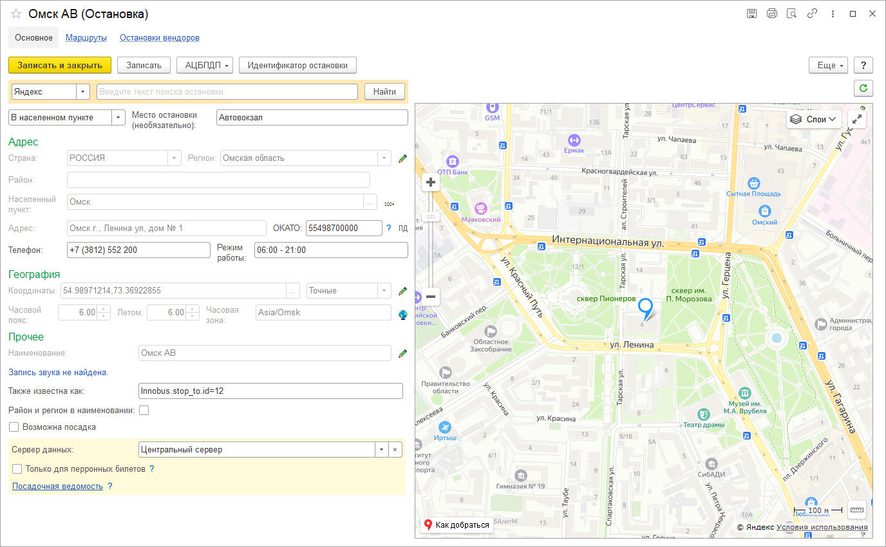Click the map zoom slider handle
Image resolution: width=886 pixels, height=547 pixels.
point(431,217)
